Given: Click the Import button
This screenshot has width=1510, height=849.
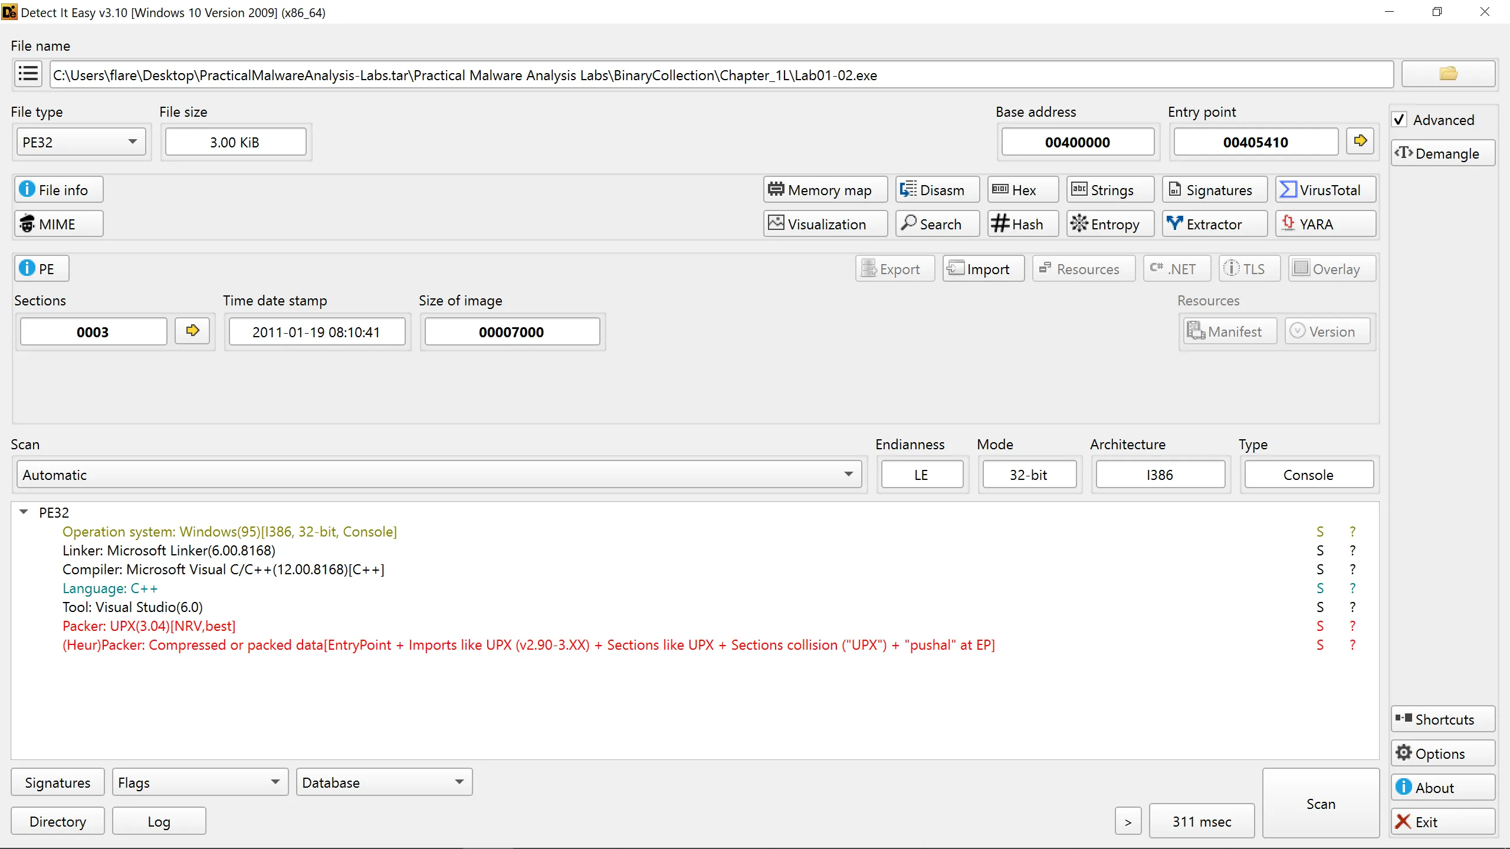Looking at the screenshot, I should pos(983,269).
